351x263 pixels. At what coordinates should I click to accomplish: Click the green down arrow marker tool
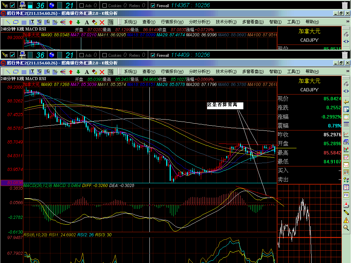click(78, 71)
